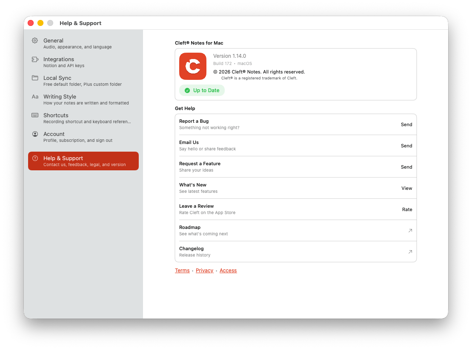Open Roadmap via its external arrow icon

pos(410,230)
